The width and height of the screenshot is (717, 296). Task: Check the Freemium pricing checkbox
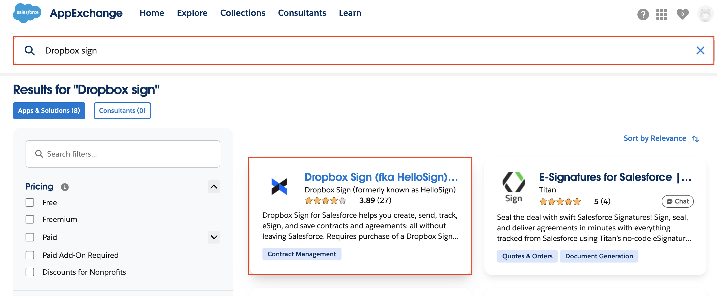pos(30,219)
